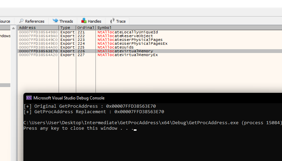
Task: Select the NtAllocateLocallyUniqueId symbol
Action: coord(128,32)
